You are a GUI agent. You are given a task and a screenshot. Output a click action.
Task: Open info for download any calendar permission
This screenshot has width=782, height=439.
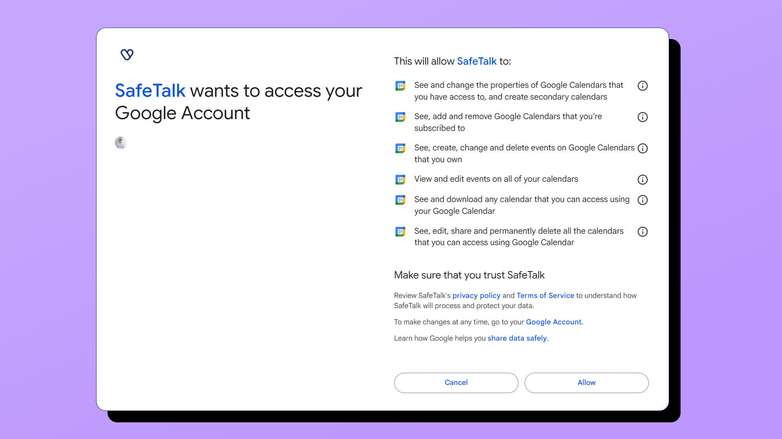tap(642, 200)
